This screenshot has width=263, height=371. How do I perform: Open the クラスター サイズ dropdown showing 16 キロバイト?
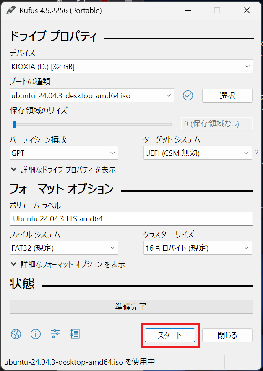click(198, 248)
